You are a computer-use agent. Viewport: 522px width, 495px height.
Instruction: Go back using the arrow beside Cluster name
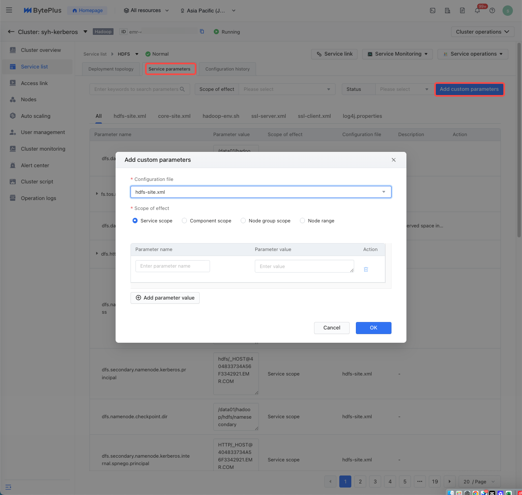pyautogui.click(x=11, y=32)
